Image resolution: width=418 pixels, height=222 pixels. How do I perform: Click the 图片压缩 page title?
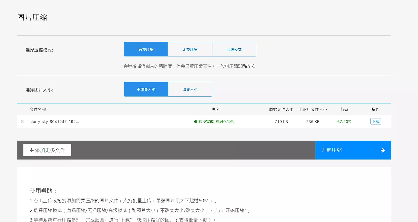tap(32, 17)
